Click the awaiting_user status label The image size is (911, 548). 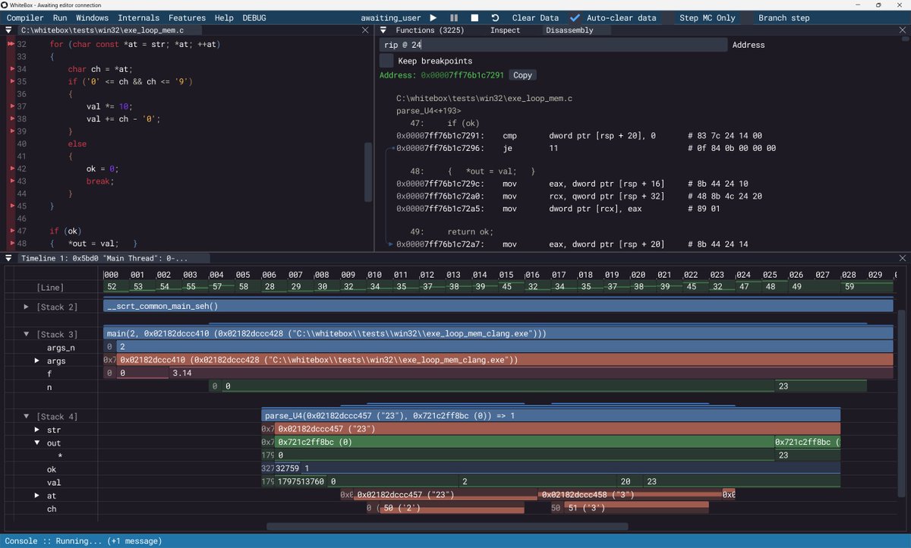(389, 17)
